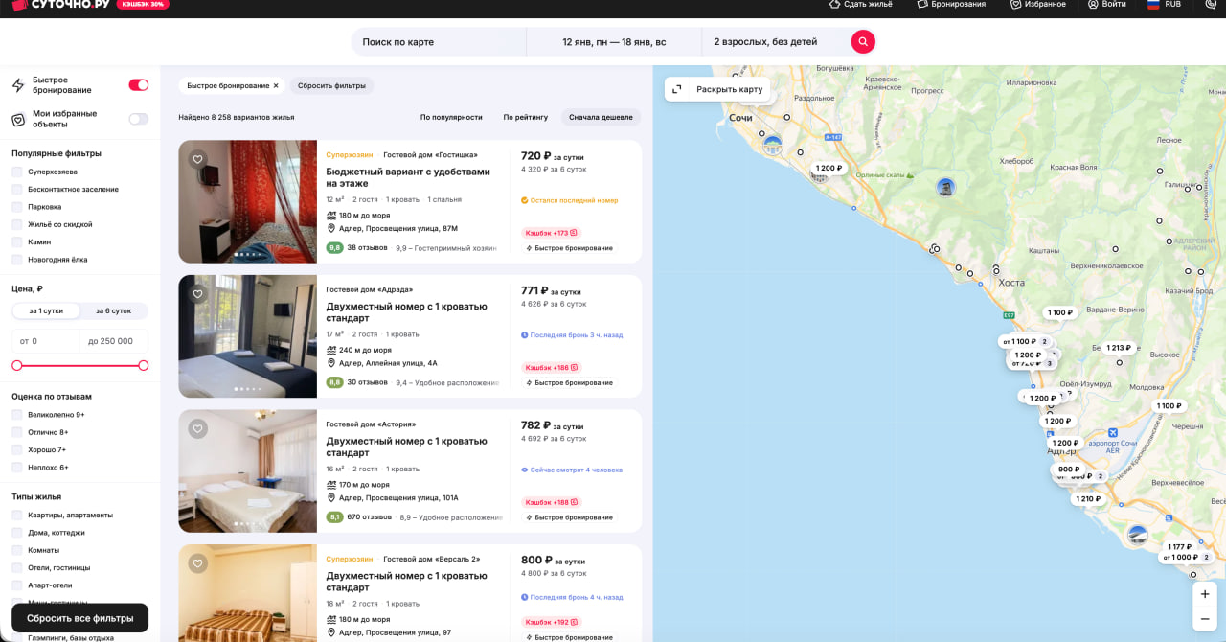Viewport: 1226px width, 642px height.
Task: Zoom in the map with plus button
Action: tap(1205, 594)
